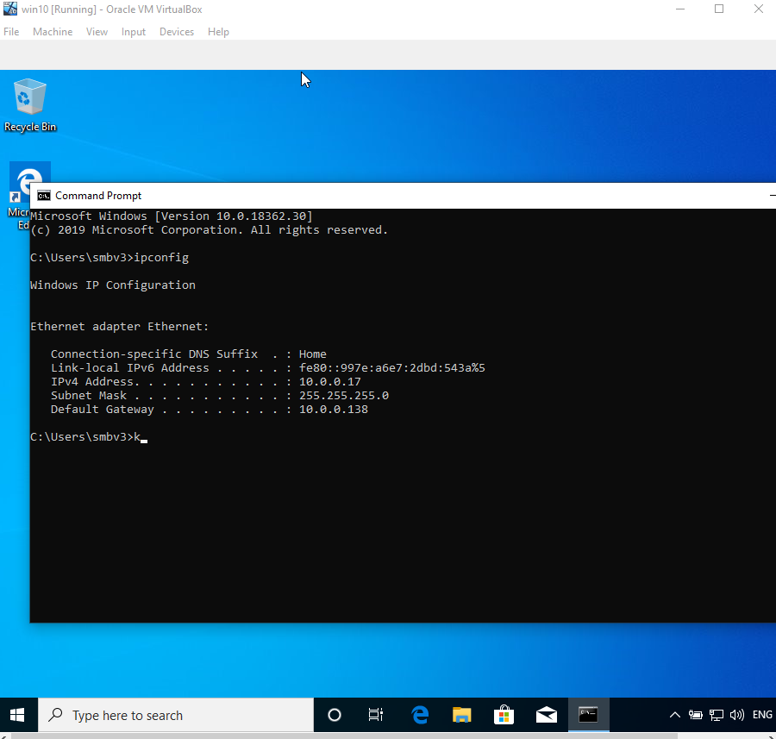Click the VirtualBox window icon
This screenshot has height=739, width=776.
coord(9,9)
